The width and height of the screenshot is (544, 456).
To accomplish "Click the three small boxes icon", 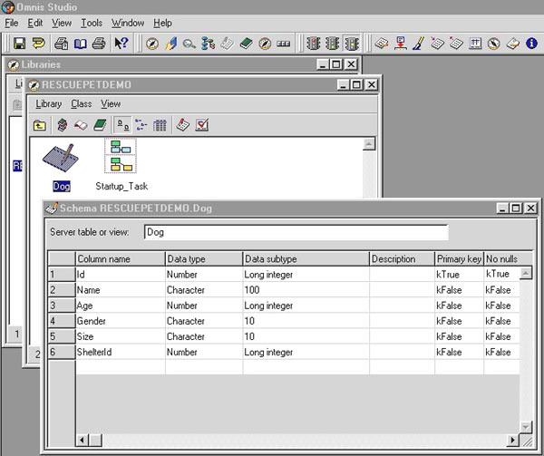I will (284, 44).
